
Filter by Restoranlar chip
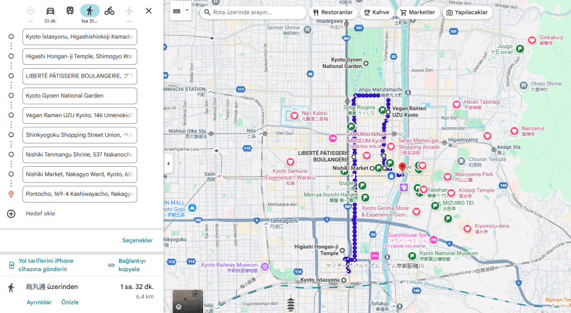[x=333, y=12]
